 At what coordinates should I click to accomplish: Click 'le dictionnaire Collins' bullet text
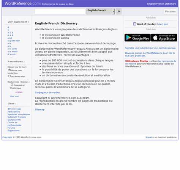tap(55, 38)
